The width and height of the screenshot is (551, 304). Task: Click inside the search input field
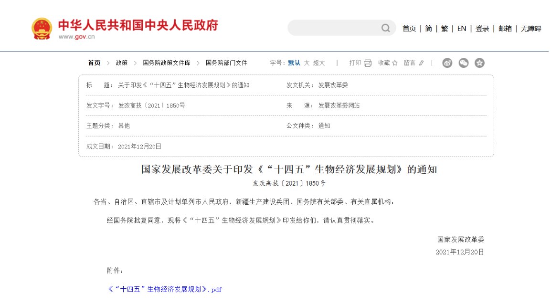click(x=334, y=28)
